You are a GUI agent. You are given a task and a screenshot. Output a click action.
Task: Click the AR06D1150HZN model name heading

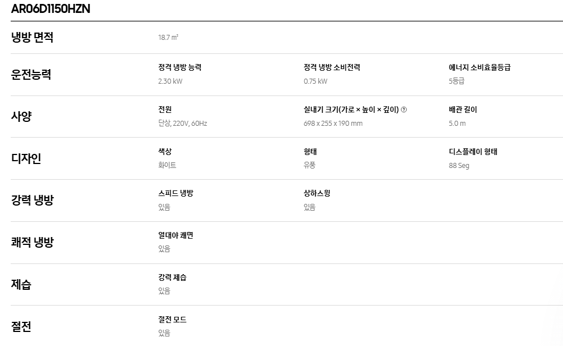coord(51,9)
